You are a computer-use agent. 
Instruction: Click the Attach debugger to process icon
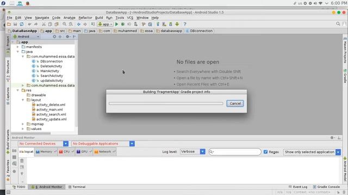point(135,24)
